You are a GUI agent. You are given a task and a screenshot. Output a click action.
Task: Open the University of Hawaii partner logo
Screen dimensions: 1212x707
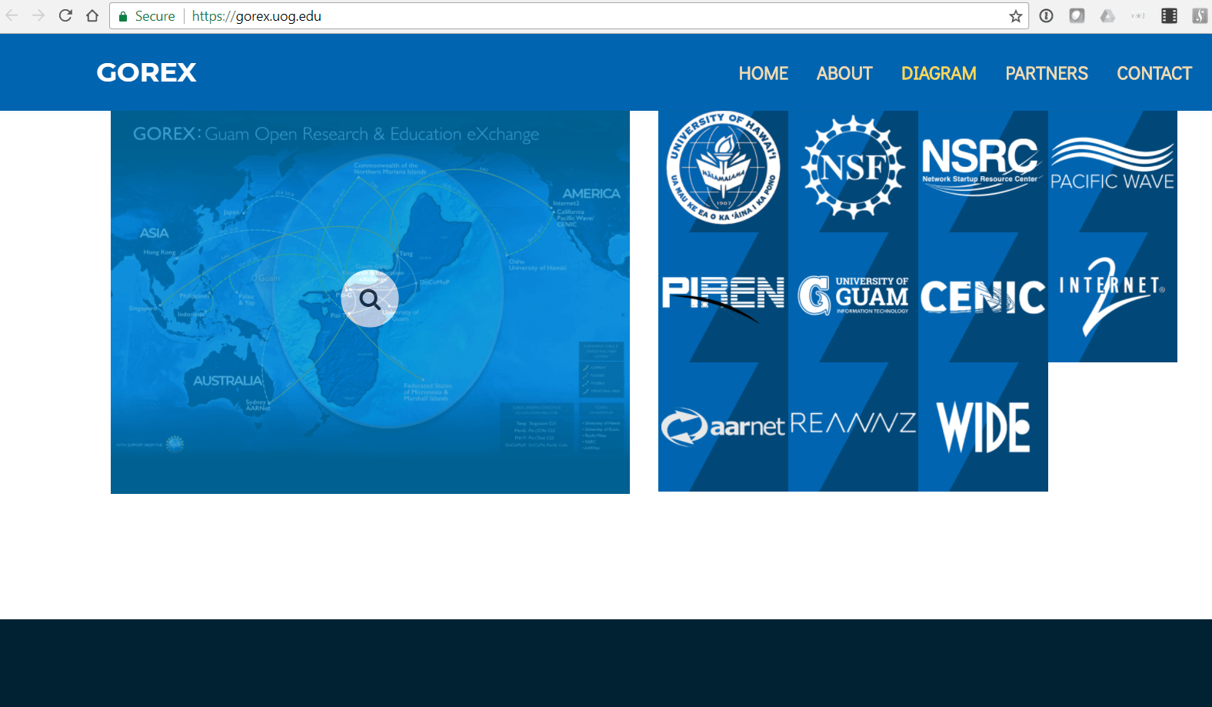coord(723,167)
